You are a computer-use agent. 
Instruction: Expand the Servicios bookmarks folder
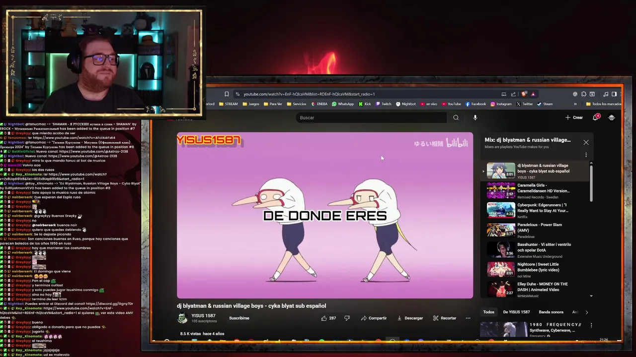pyautogui.click(x=296, y=104)
